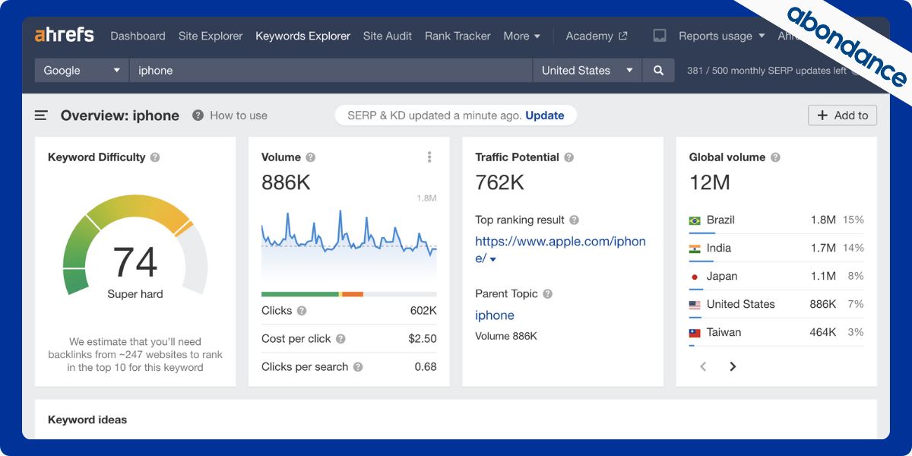This screenshot has height=456, width=912.
Task: Expand the top ranking result URL caret
Action: pyautogui.click(x=492, y=260)
